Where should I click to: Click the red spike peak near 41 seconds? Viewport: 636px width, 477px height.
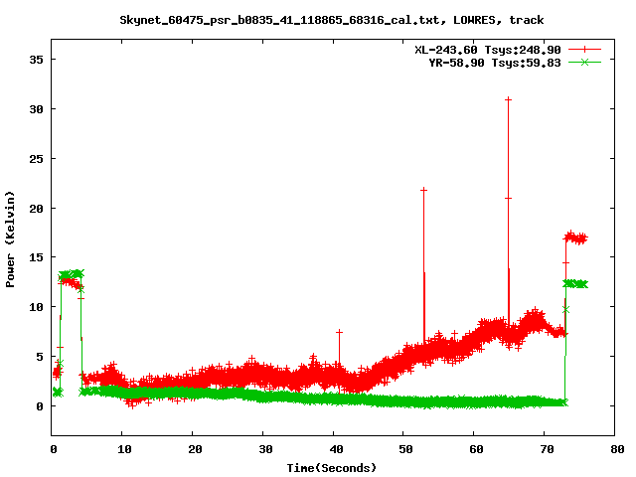(339, 332)
